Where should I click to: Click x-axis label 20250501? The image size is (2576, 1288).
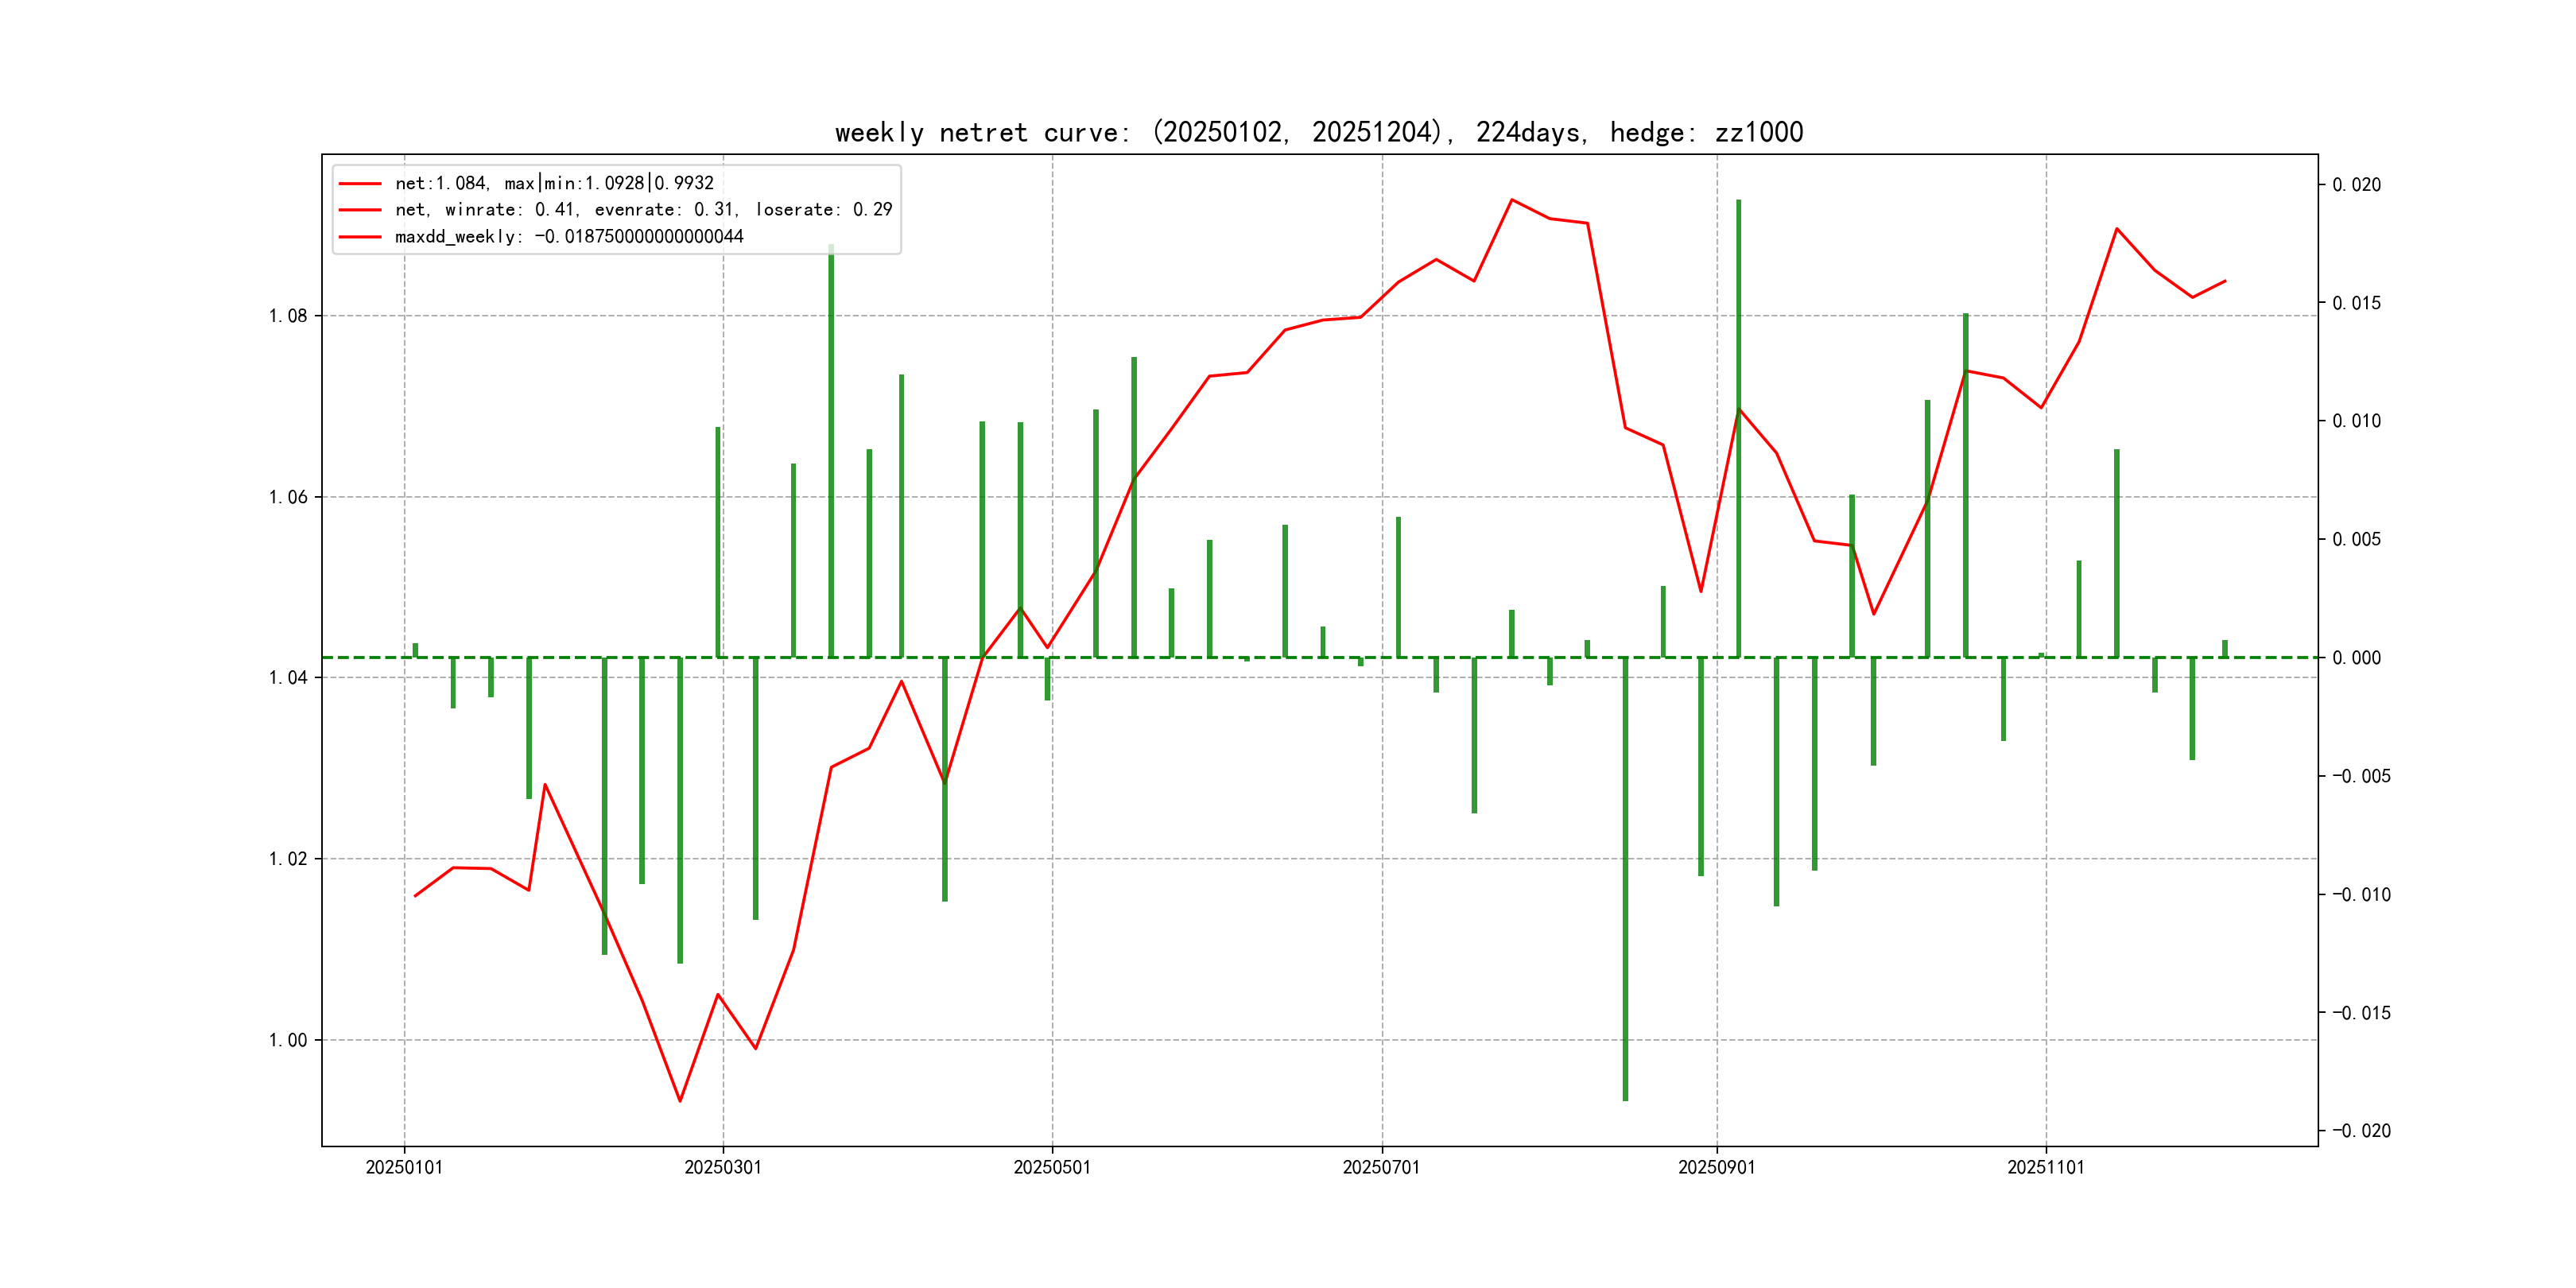(x=1052, y=1167)
